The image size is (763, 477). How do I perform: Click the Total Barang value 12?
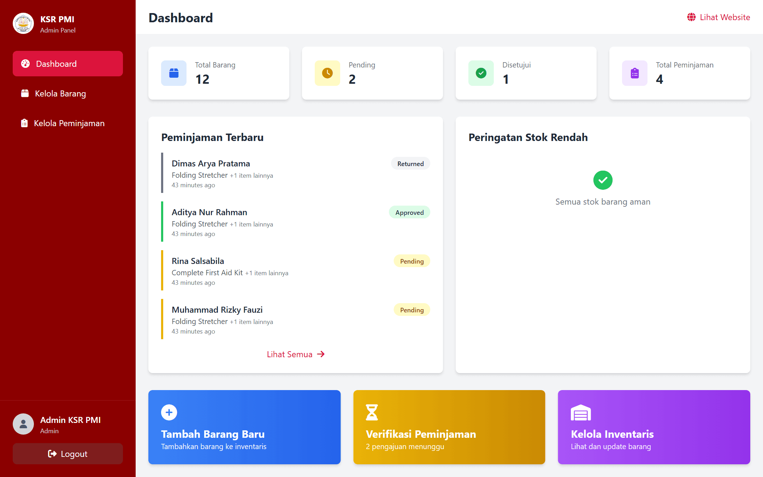coord(202,79)
